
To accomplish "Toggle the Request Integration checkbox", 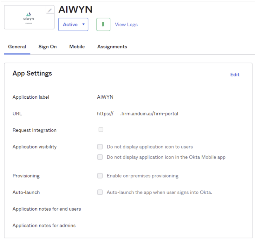I will 101,129.
